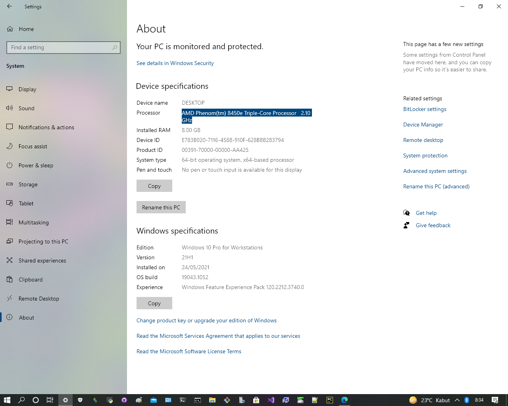Open System protection link
The width and height of the screenshot is (508, 406).
click(425, 155)
